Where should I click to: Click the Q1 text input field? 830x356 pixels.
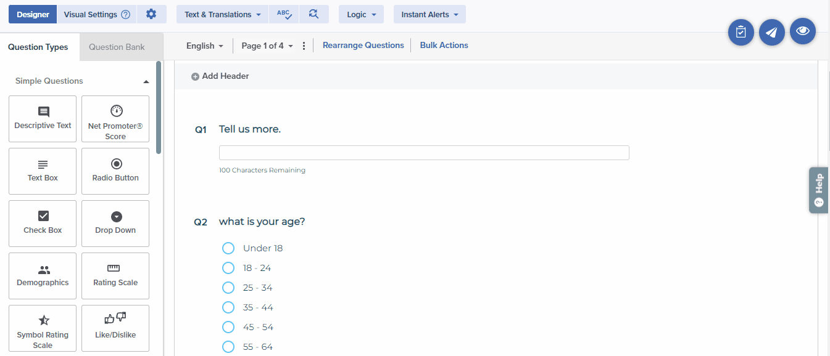(424, 153)
